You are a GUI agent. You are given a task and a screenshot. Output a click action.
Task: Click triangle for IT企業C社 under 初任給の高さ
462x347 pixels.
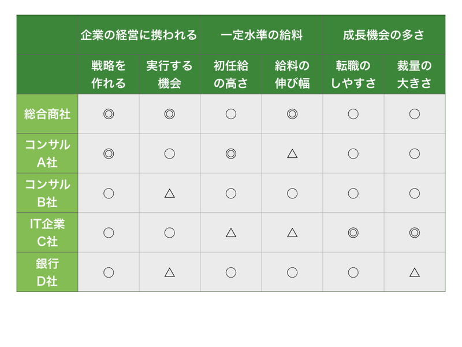pos(230,233)
